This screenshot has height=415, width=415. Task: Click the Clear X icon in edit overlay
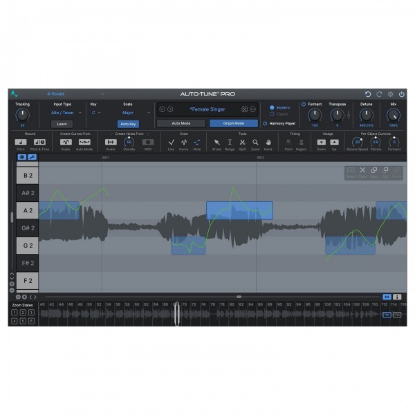click(x=362, y=170)
